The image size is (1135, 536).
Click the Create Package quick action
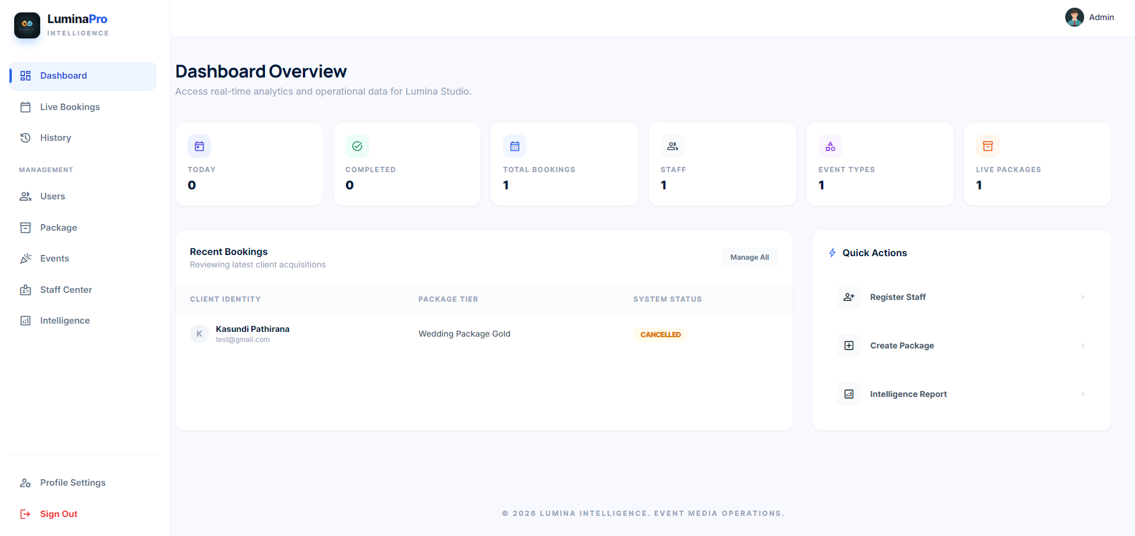pyautogui.click(x=962, y=346)
